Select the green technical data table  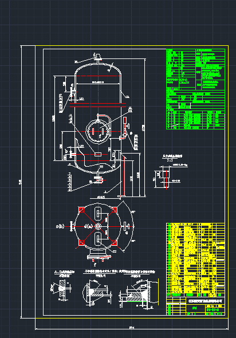tap(196, 89)
